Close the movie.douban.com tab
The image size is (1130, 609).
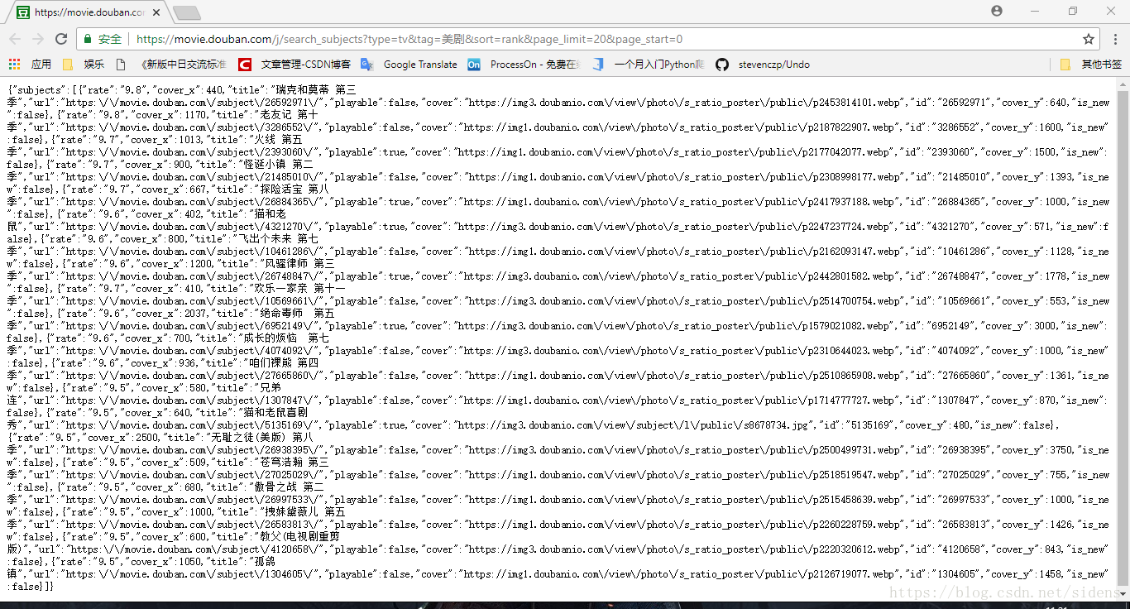(156, 12)
